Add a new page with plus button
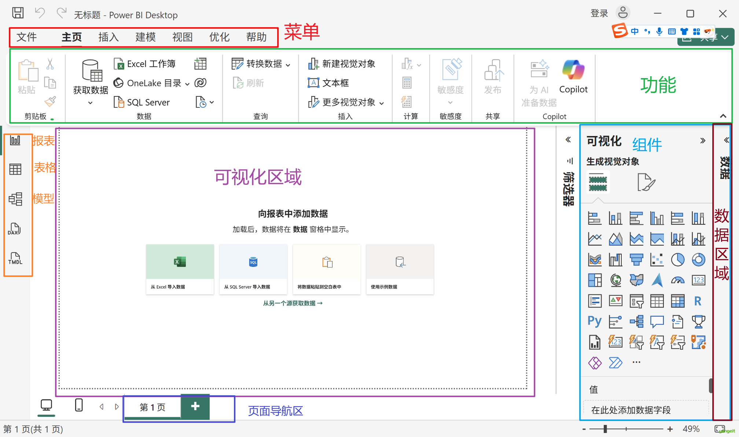Viewport: 739px width, 437px height. click(195, 406)
